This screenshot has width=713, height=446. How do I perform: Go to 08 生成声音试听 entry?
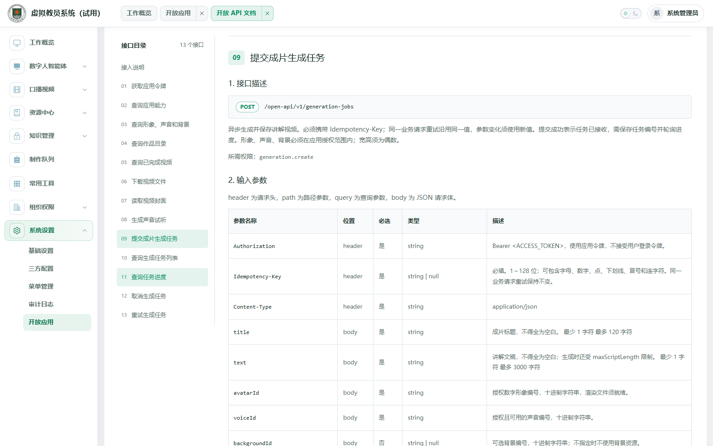click(162, 220)
